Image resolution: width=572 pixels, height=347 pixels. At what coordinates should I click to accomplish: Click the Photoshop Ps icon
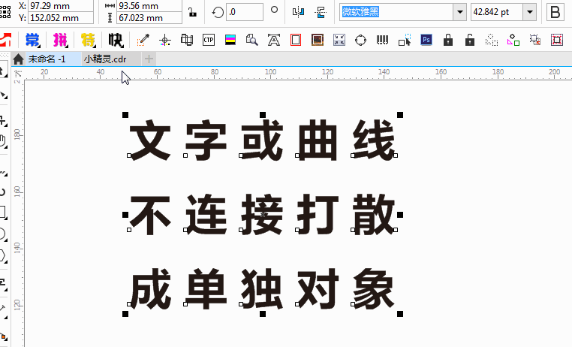click(426, 39)
